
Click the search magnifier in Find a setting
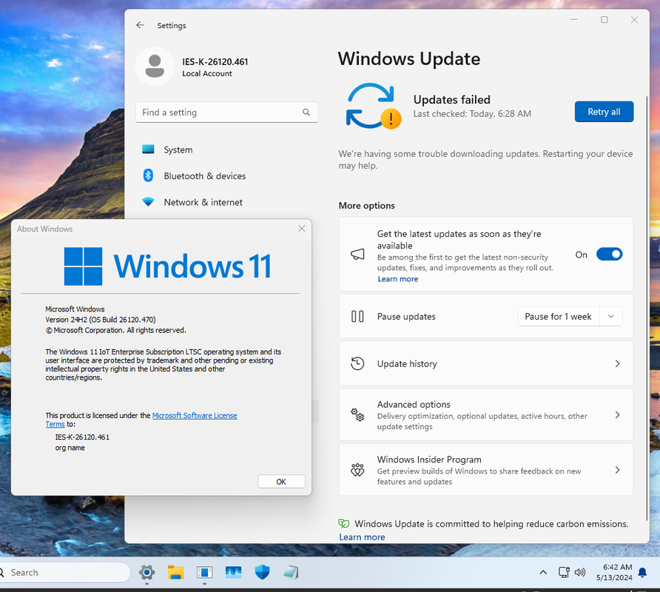point(306,112)
